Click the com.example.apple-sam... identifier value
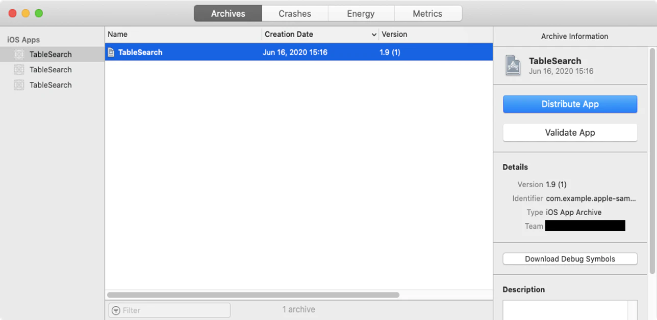 pos(591,198)
